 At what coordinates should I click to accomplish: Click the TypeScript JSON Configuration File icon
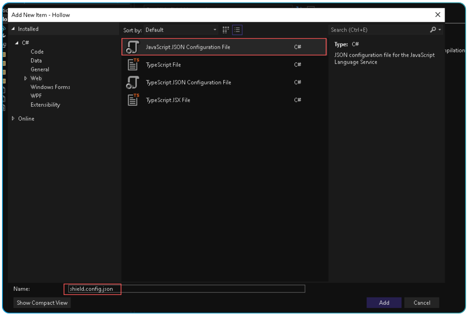132,82
